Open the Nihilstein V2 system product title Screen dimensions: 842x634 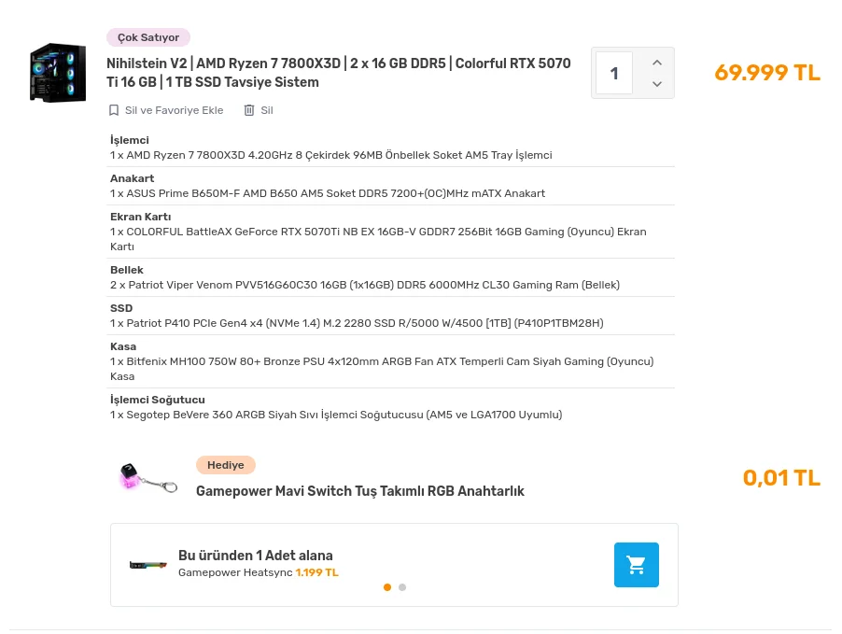[338, 73]
